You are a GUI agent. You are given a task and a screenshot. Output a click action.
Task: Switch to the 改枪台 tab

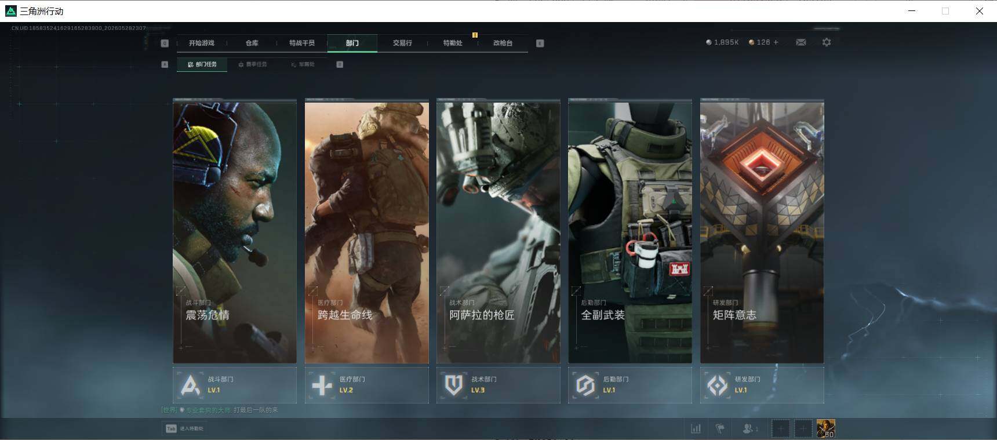503,43
